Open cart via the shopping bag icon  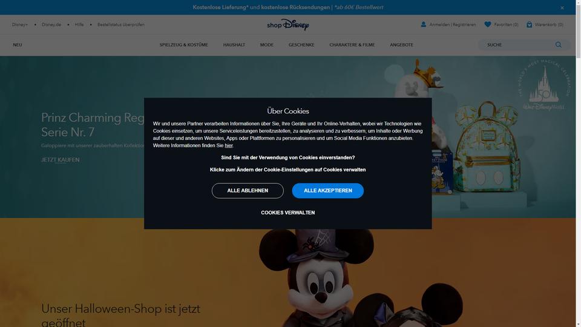(x=529, y=24)
